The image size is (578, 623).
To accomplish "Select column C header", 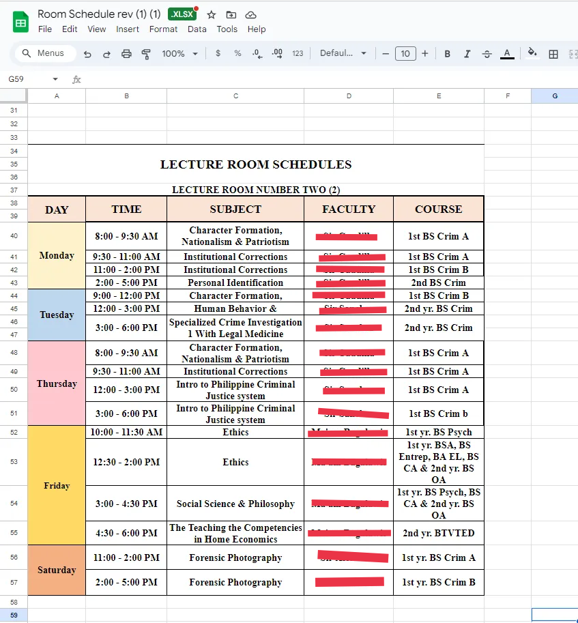I will 235,96.
